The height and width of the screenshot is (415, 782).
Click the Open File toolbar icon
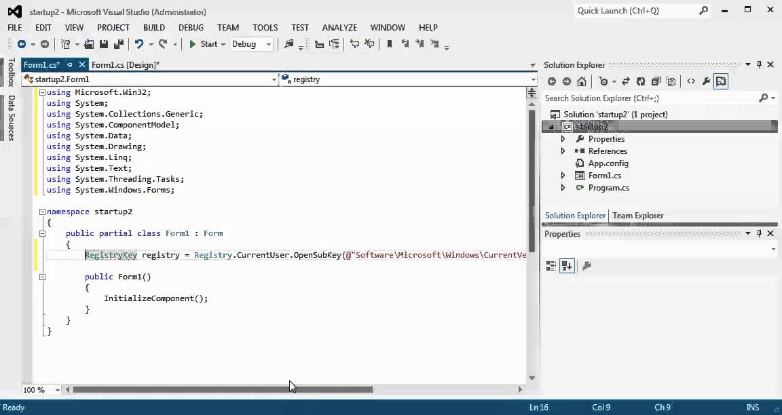point(89,44)
